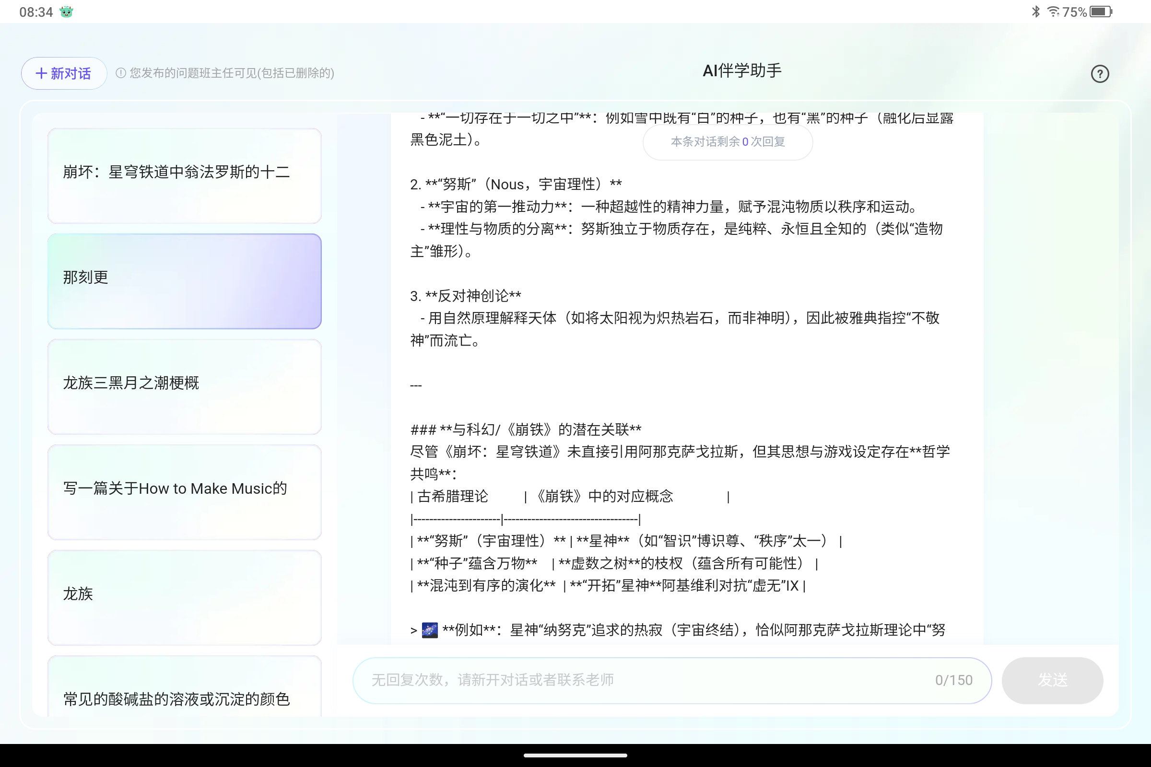Click the 0/150 character counter
Image resolution: width=1151 pixels, height=767 pixels.
(x=954, y=680)
